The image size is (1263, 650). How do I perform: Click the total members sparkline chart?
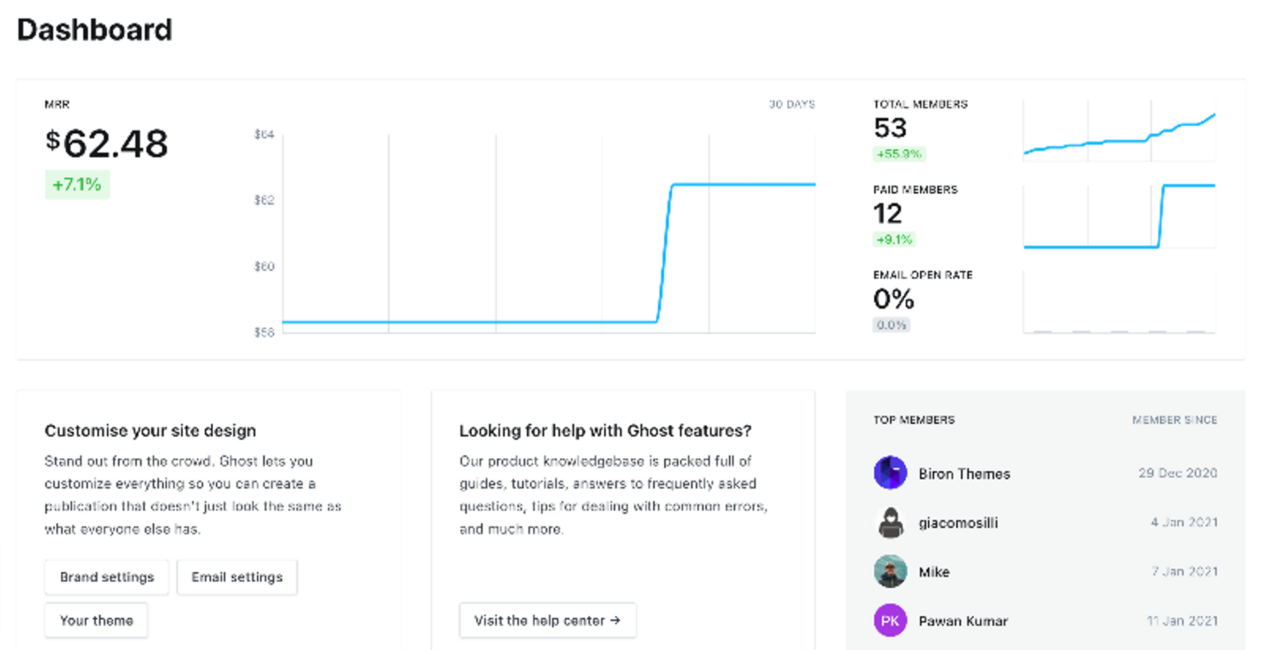[1119, 131]
